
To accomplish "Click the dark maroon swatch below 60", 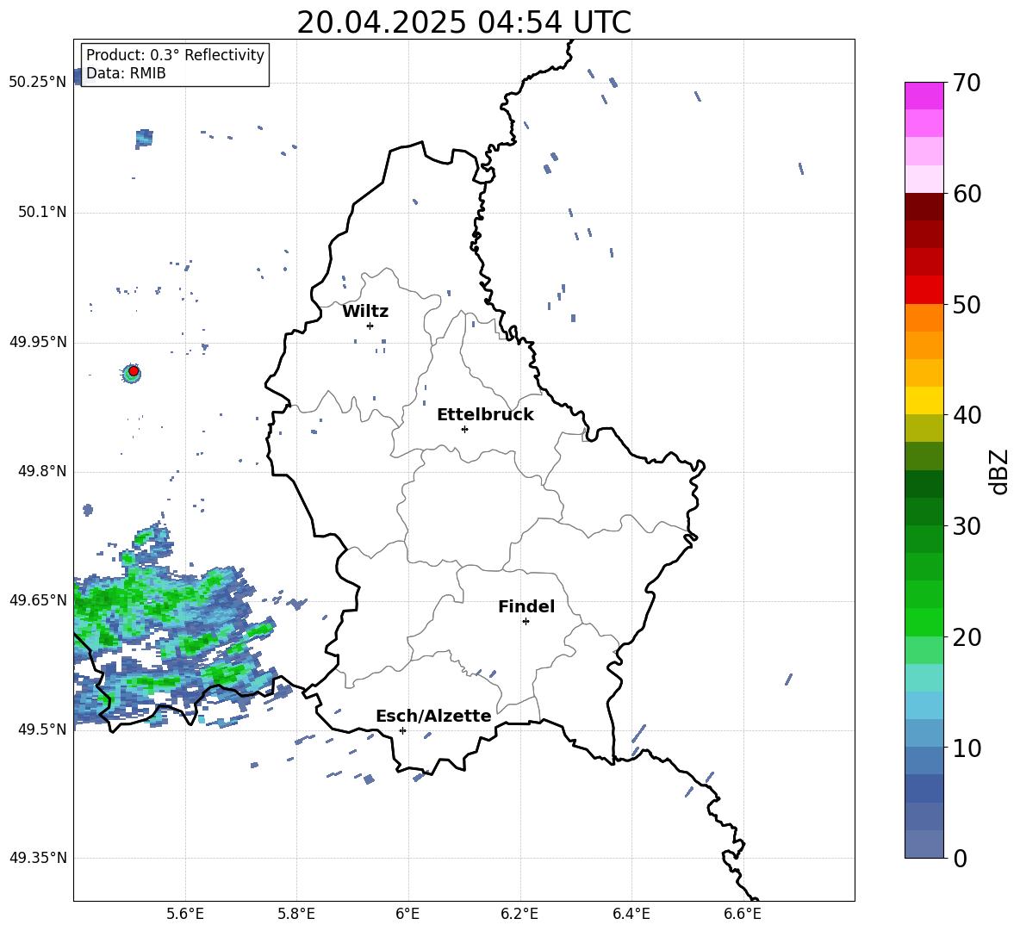I will tap(924, 207).
